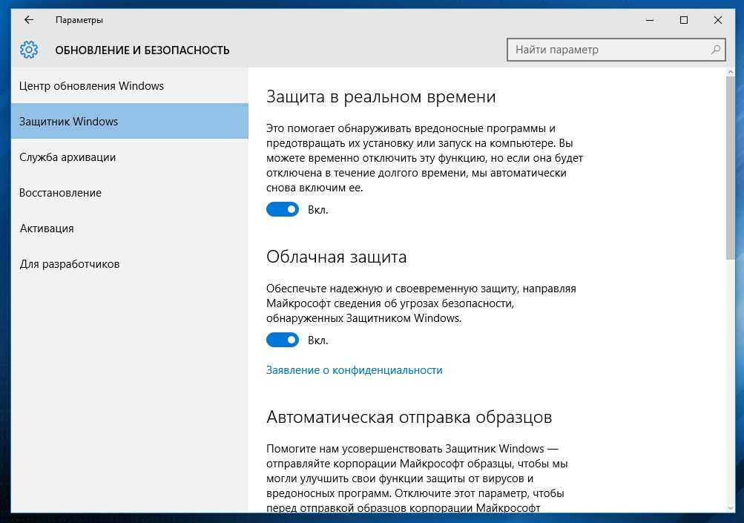Maximize the Параметры window

click(x=684, y=20)
